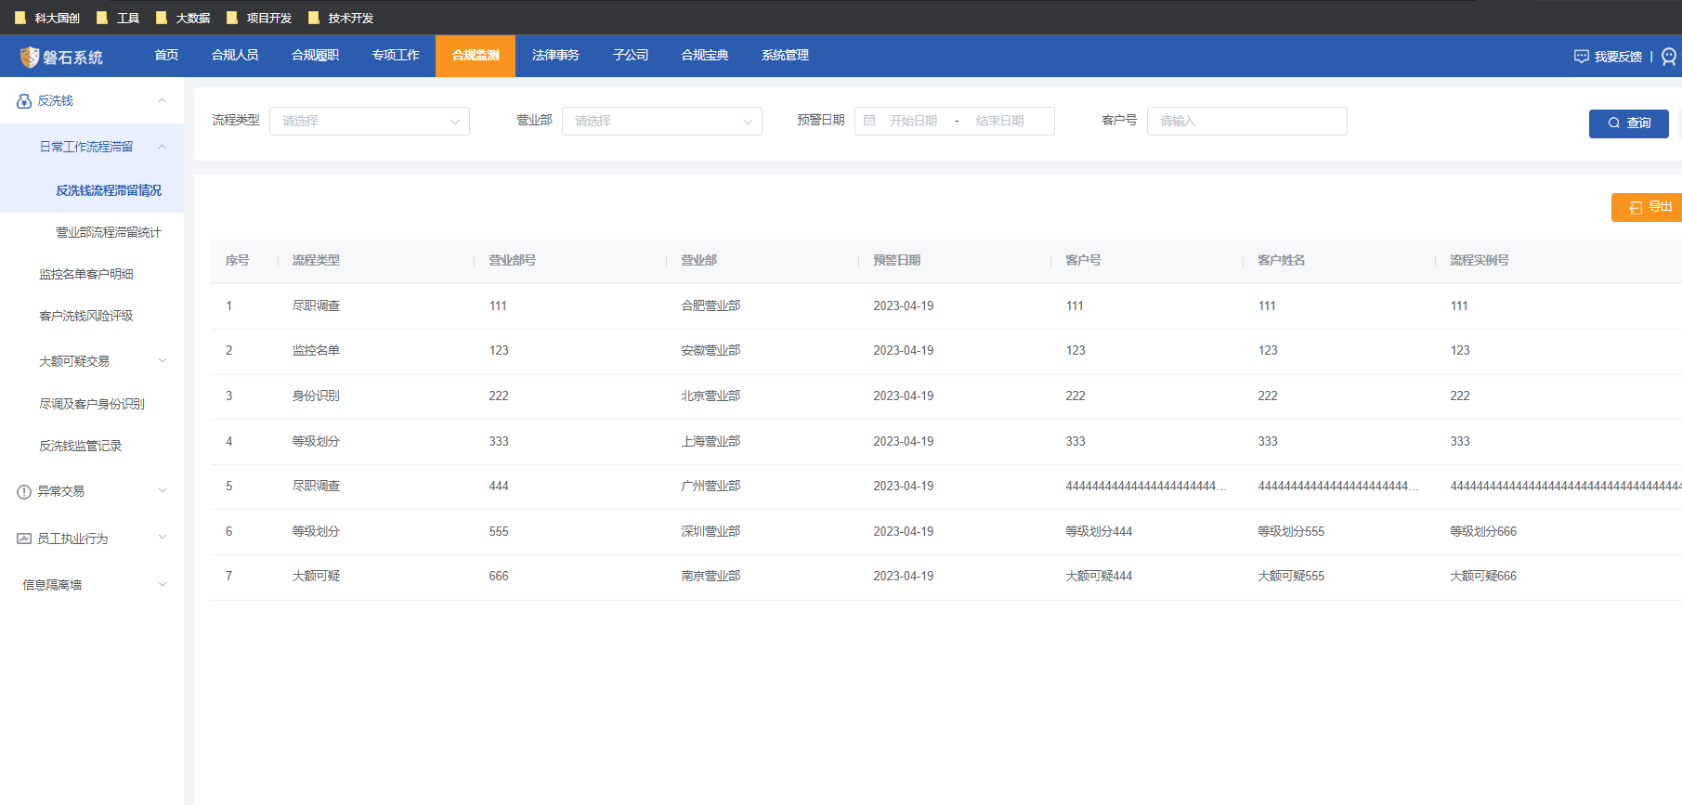Open the 专项工作 tab
The height and width of the screenshot is (805, 1682).
pyautogui.click(x=396, y=56)
